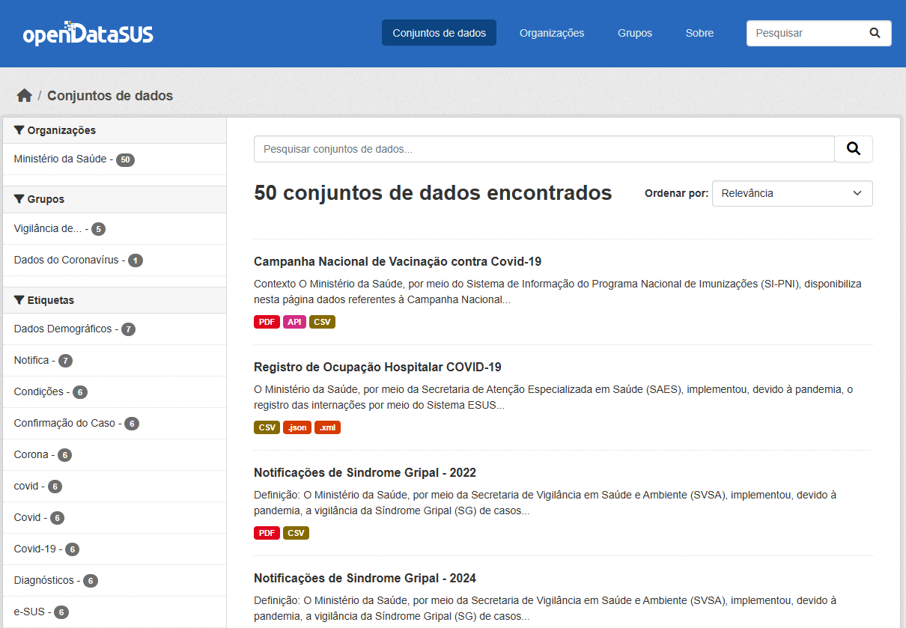Click the .json tag of Registro de Ocupação Hospitalar
This screenshot has height=628, width=906.
coord(297,427)
